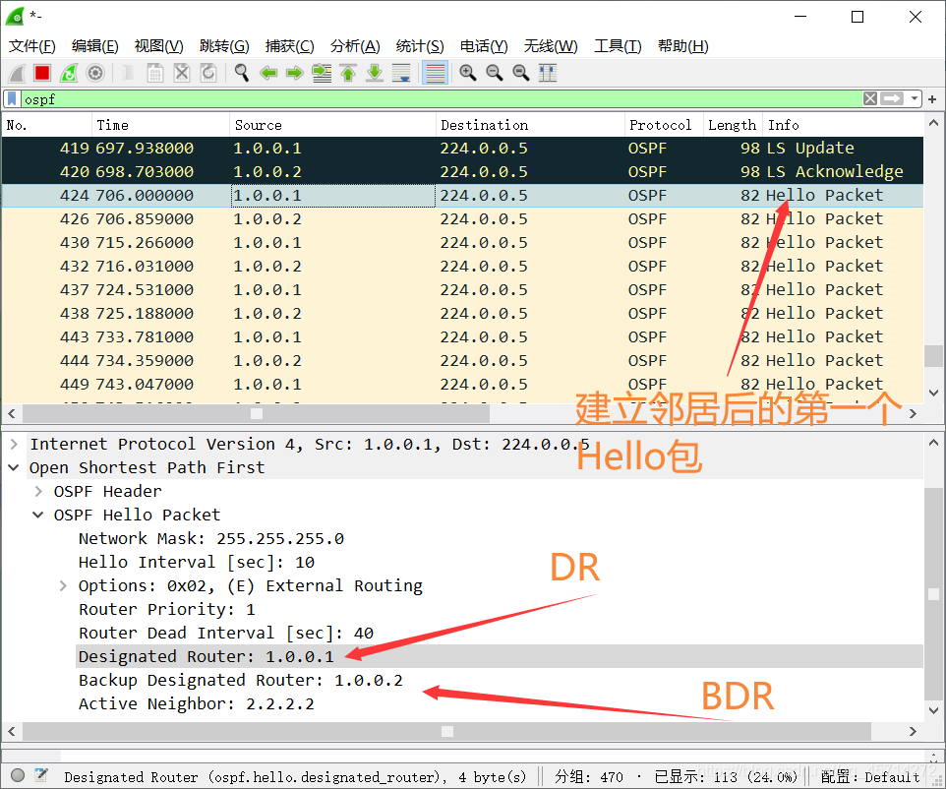The image size is (946, 789).
Task: Sort by the Protocol column header
Action: [x=664, y=125]
